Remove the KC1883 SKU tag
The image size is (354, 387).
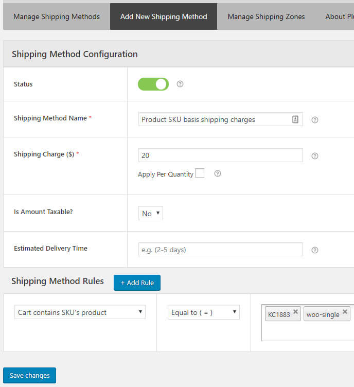pyautogui.click(x=295, y=312)
